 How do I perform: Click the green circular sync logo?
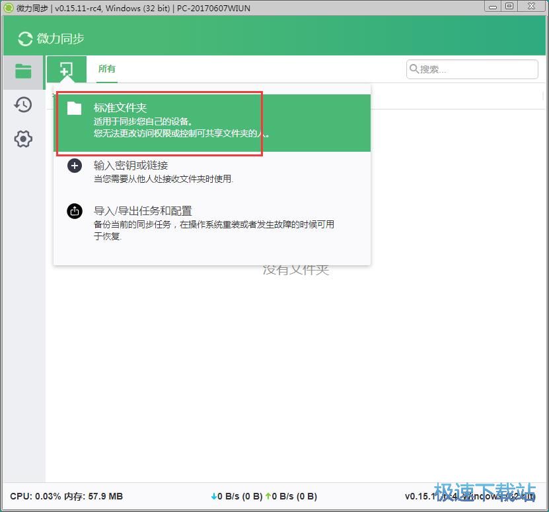(24, 39)
